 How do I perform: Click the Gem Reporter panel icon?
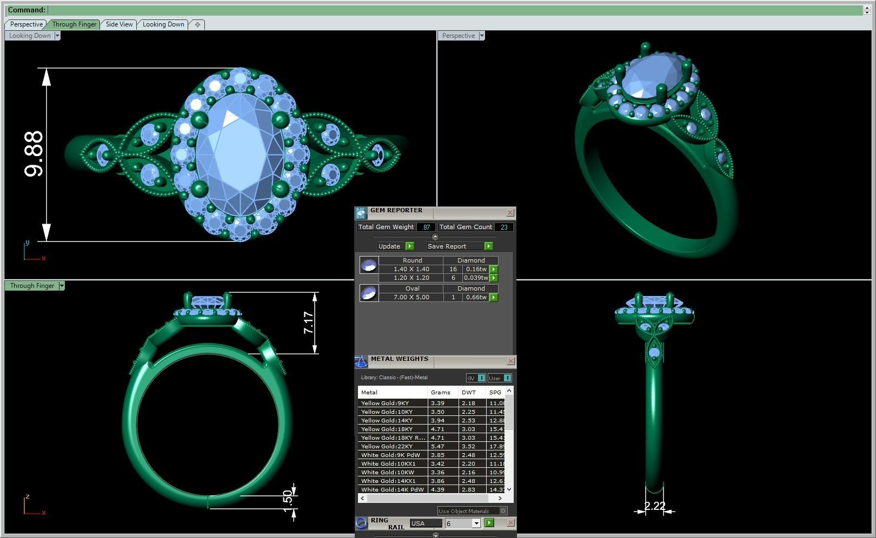point(361,213)
